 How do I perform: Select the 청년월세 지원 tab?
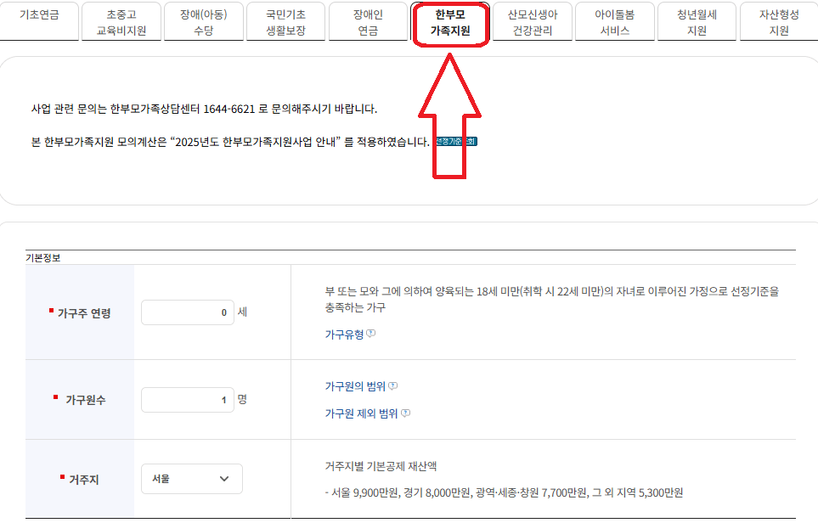697,21
